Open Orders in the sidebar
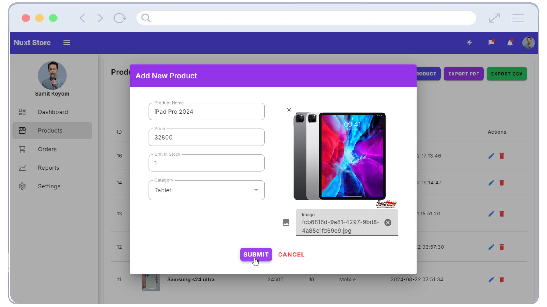The width and height of the screenshot is (547, 307). tap(52, 149)
